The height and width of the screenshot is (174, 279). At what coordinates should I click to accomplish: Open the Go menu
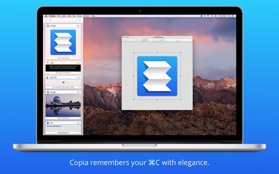74,16
